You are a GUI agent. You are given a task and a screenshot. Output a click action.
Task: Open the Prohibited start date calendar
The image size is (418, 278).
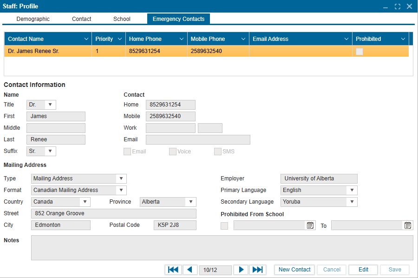(310, 225)
